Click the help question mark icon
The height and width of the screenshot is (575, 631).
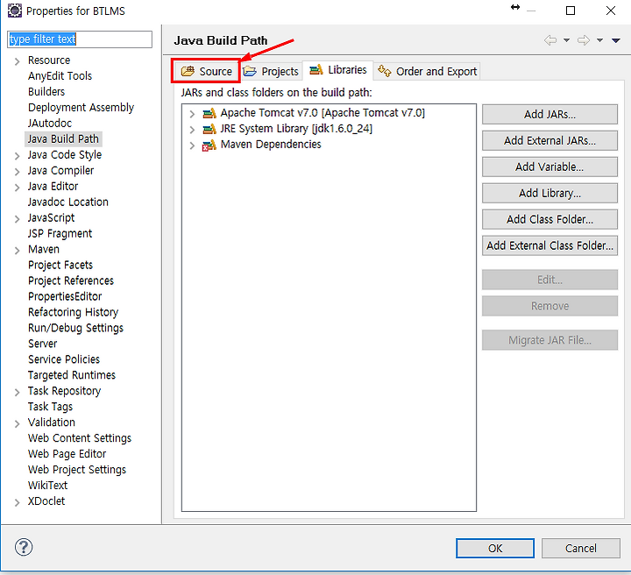pyautogui.click(x=24, y=547)
